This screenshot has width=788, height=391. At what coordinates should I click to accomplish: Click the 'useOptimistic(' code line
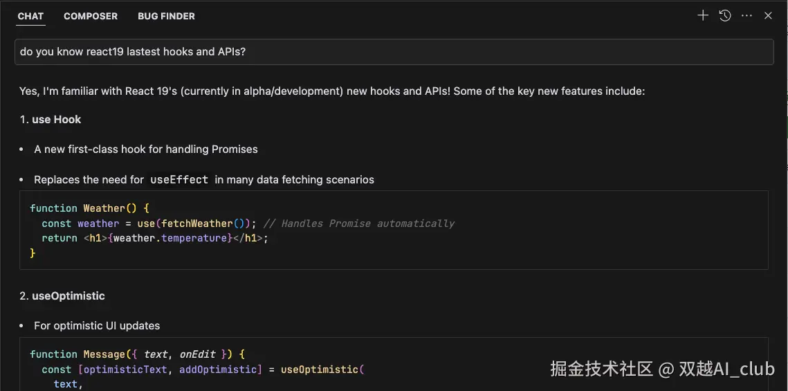[x=203, y=370]
